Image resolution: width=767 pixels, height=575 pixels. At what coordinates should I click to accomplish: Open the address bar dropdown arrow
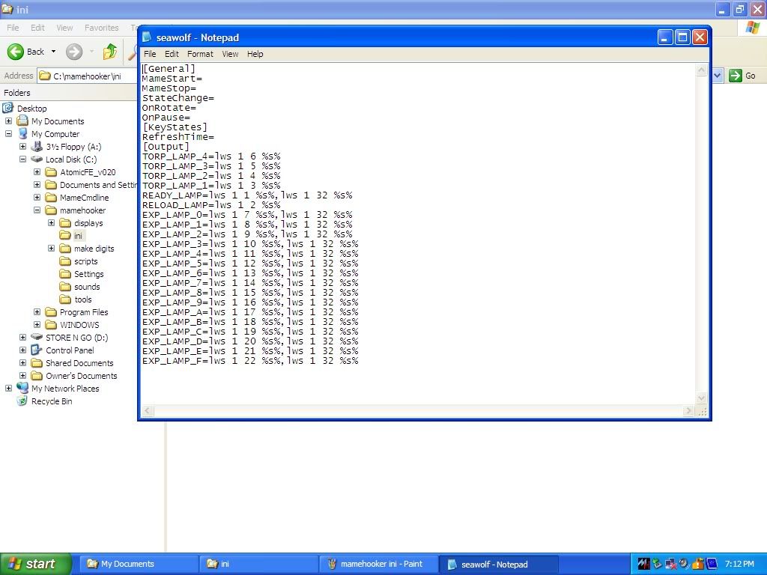tap(718, 76)
